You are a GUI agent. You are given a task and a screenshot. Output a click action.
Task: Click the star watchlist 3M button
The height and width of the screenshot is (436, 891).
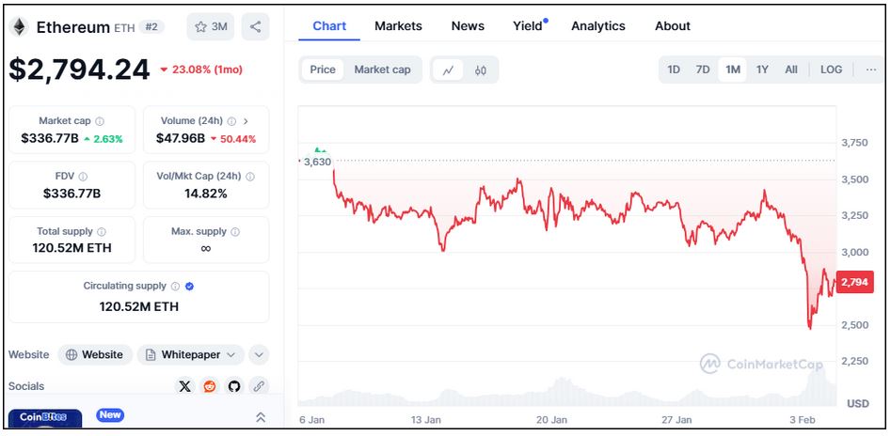[211, 26]
